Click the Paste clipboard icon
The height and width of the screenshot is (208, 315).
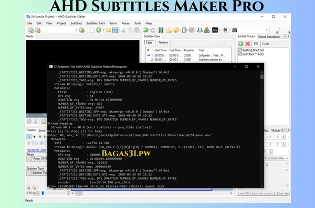tap(138, 30)
